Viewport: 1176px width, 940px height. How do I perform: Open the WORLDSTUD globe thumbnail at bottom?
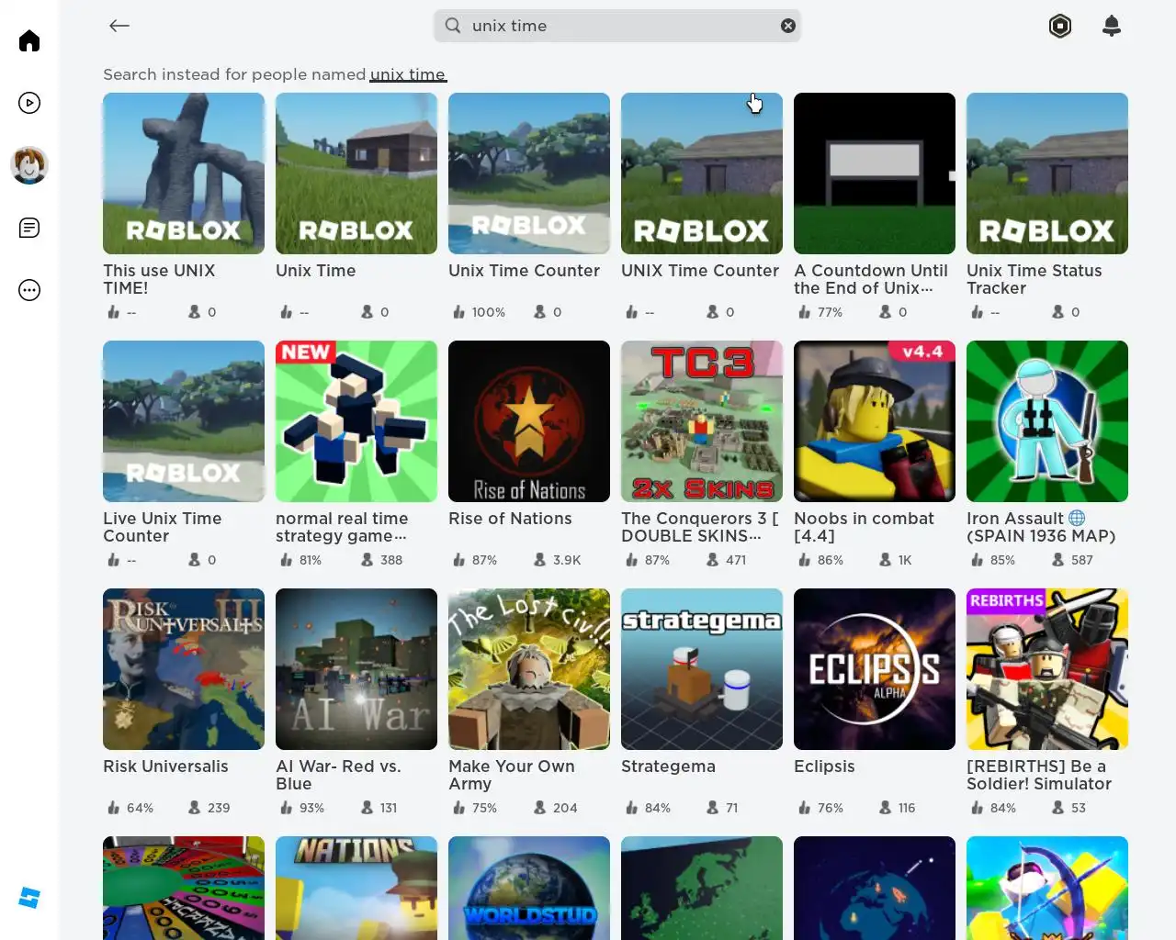pyautogui.click(x=529, y=888)
